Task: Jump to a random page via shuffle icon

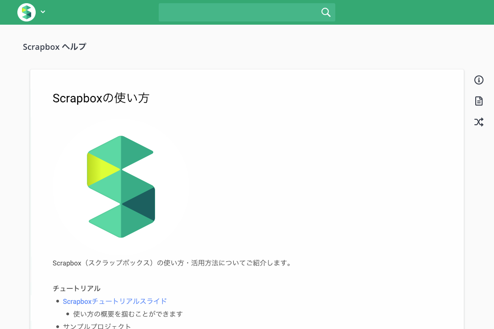Action: coord(478,122)
